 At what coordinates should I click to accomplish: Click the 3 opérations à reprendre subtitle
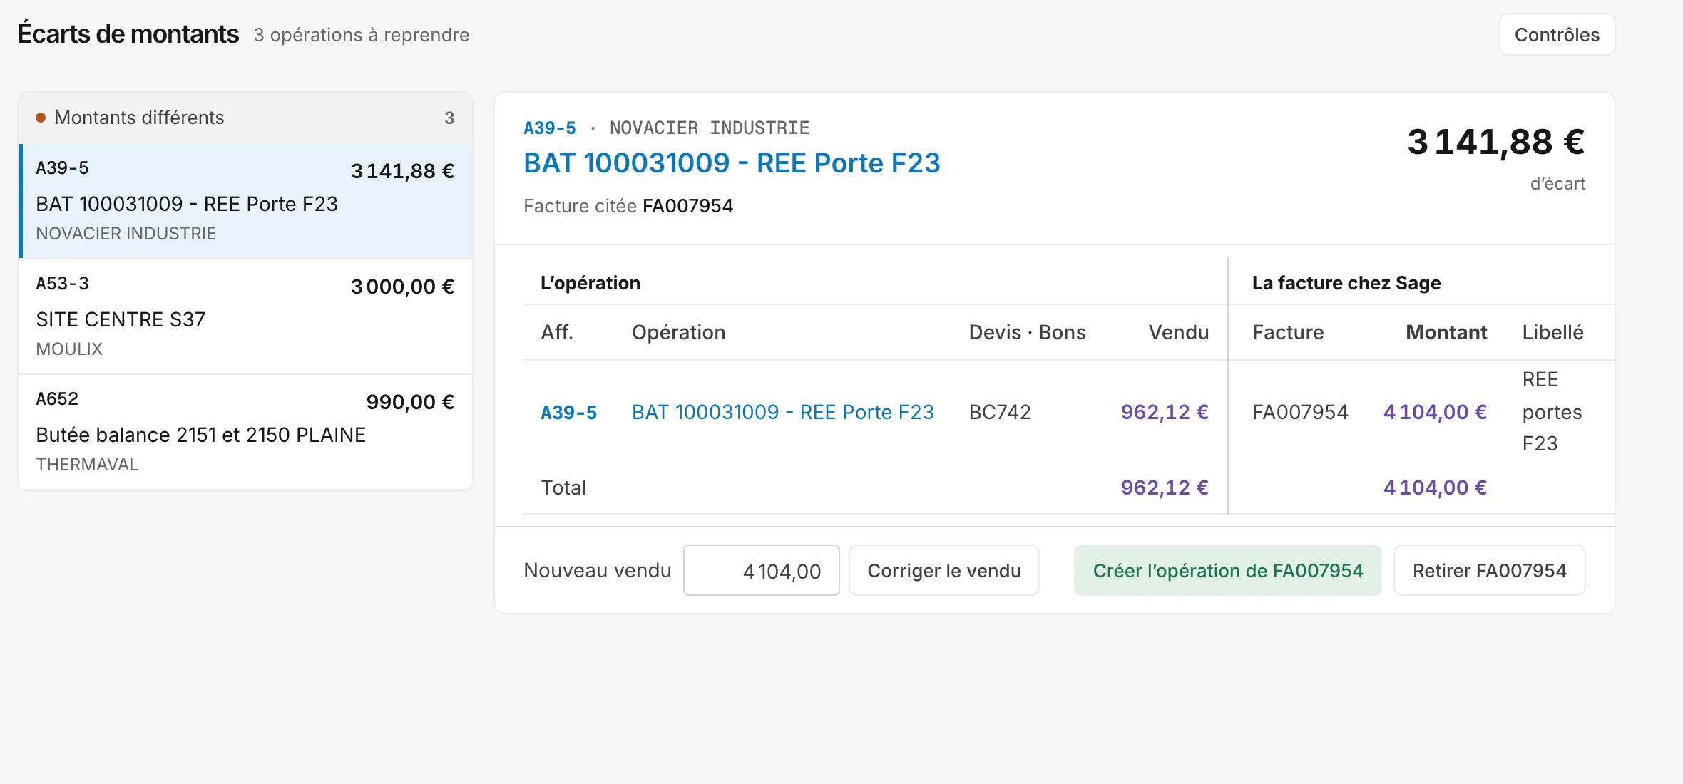coord(361,35)
